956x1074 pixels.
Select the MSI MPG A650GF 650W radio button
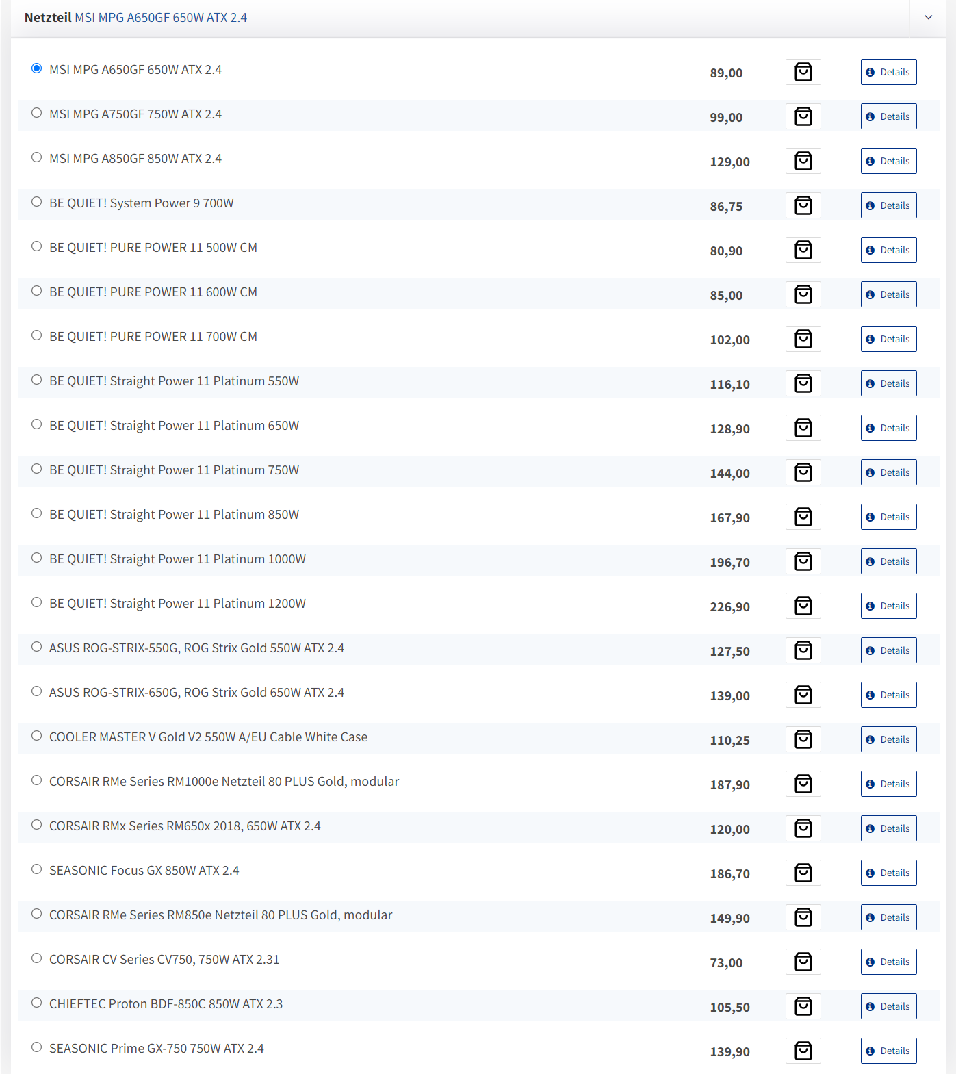[37, 68]
